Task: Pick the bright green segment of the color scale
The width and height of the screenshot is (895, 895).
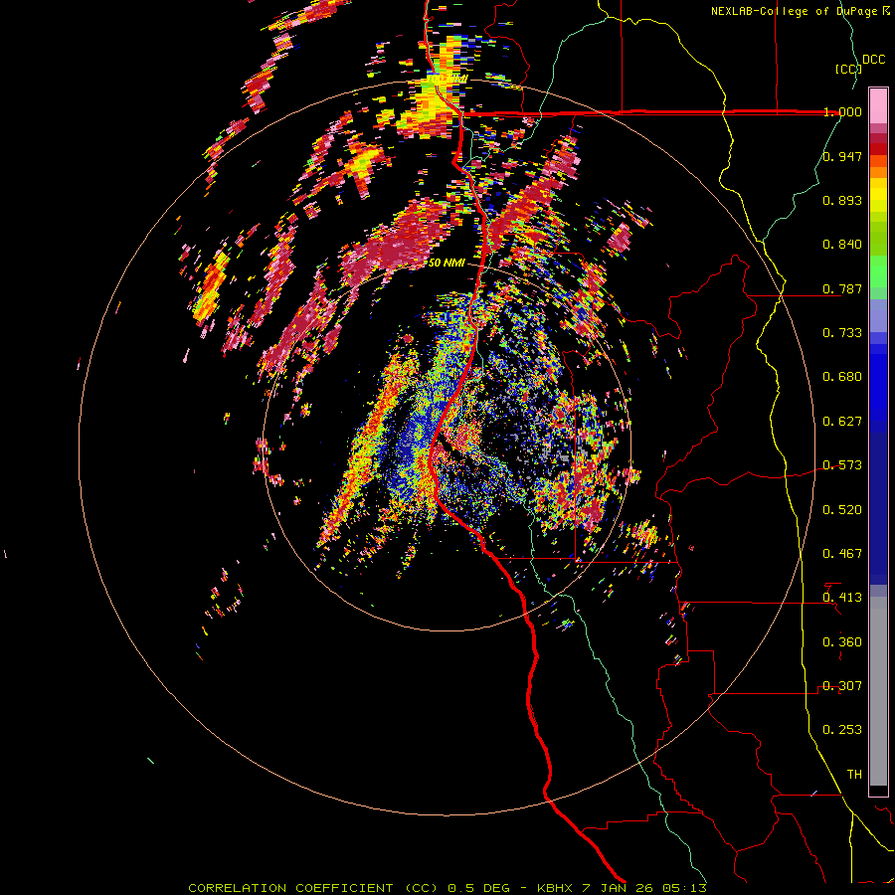Action: [878, 271]
